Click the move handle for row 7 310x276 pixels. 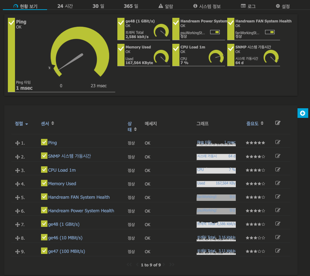pyautogui.click(x=17, y=224)
